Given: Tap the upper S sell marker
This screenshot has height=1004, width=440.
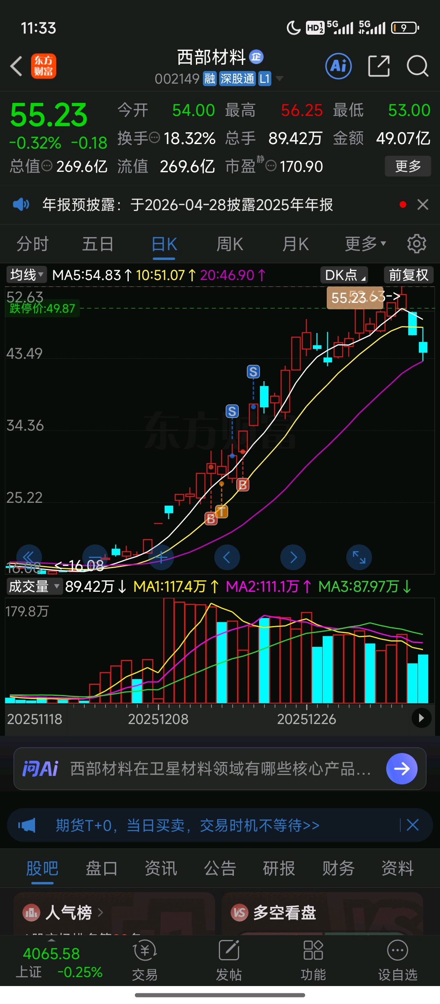Looking at the screenshot, I should coord(253,372).
